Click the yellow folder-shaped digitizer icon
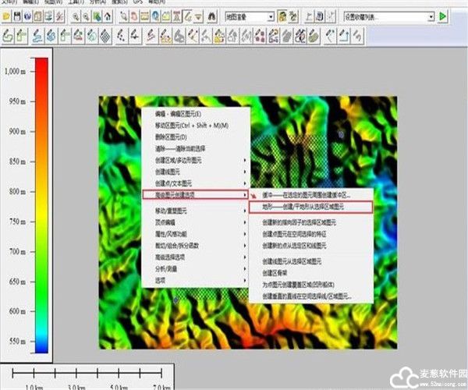 point(219,36)
